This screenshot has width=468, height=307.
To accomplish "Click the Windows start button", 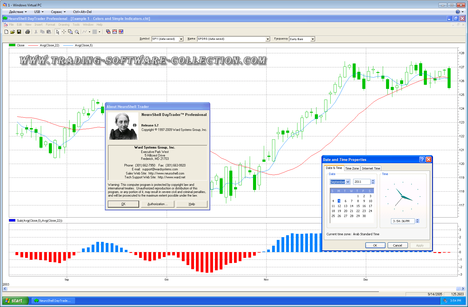I will (15, 301).
